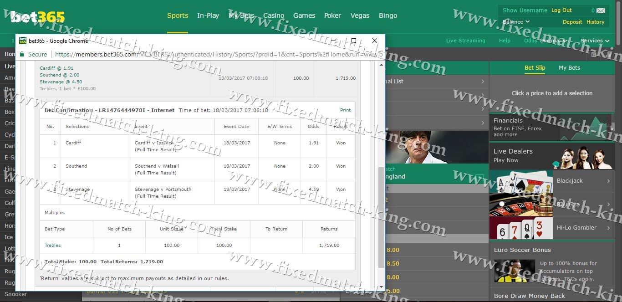Open the History link
The height and width of the screenshot is (302, 622).
click(595, 22)
